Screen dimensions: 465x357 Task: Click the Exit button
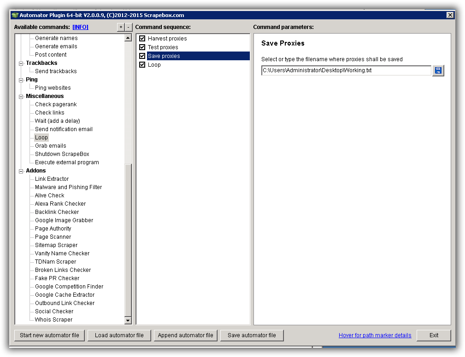(x=434, y=335)
